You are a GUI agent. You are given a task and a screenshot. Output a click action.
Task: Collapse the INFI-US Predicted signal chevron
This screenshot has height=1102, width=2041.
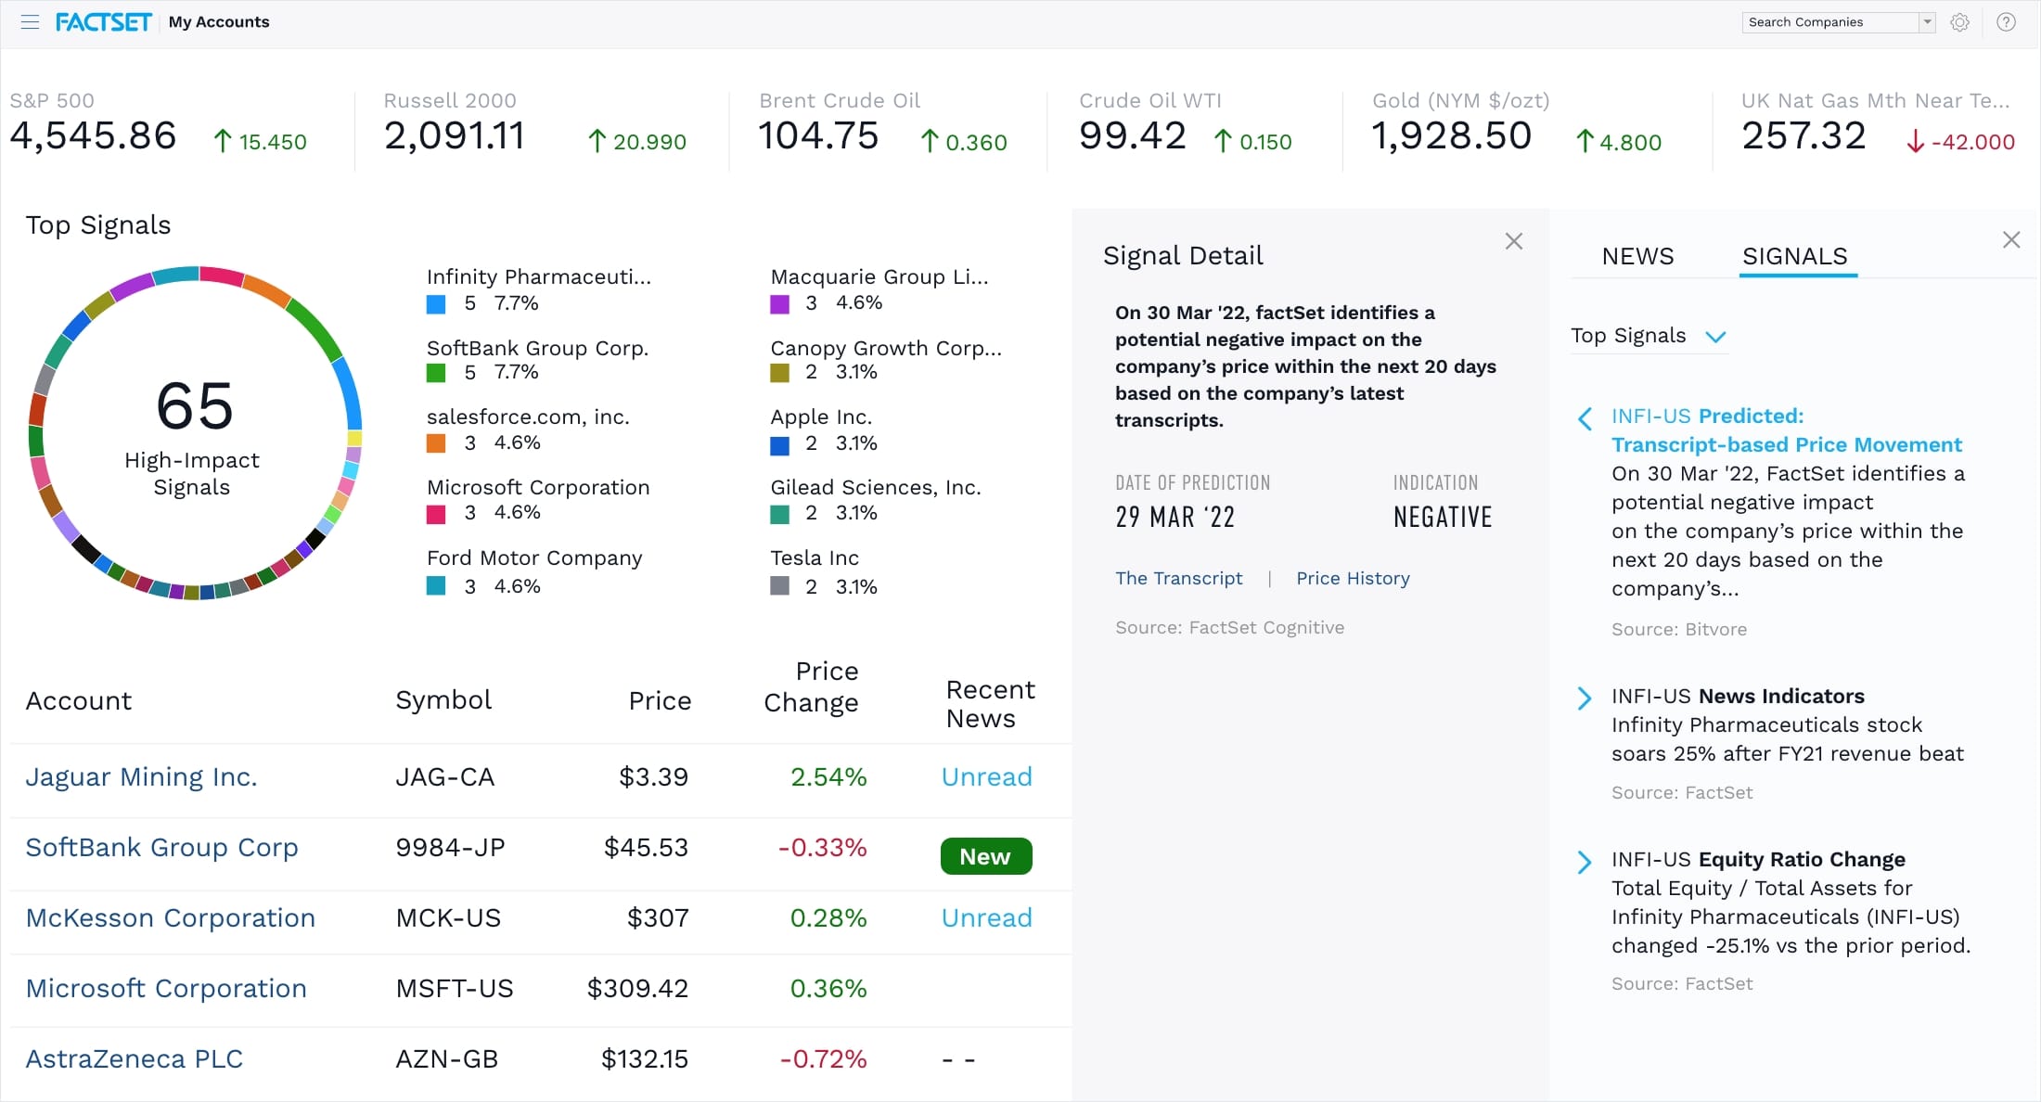pyautogui.click(x=1585, y=418)
